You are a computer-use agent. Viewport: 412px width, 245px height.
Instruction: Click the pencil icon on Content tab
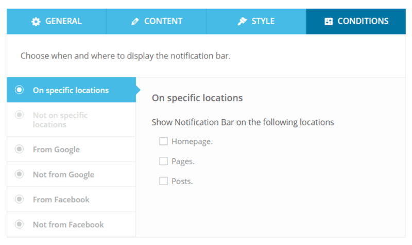[x=135, y=22]
